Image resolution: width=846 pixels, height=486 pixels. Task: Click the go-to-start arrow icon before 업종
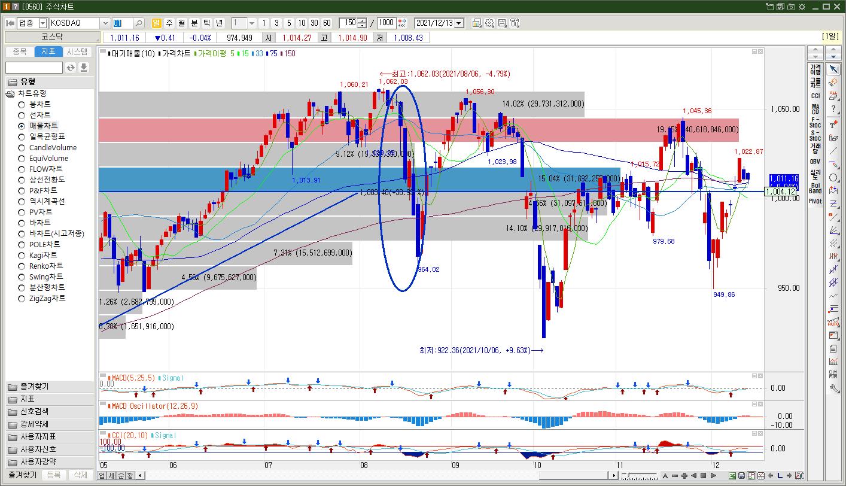[10, 23]
